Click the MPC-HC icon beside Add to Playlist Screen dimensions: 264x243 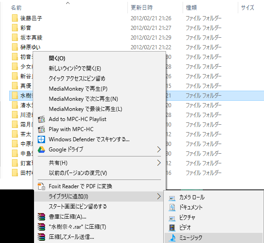click(x=41, y=119)
